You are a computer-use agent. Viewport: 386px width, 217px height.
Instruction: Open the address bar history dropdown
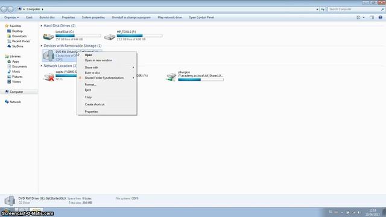317,9
